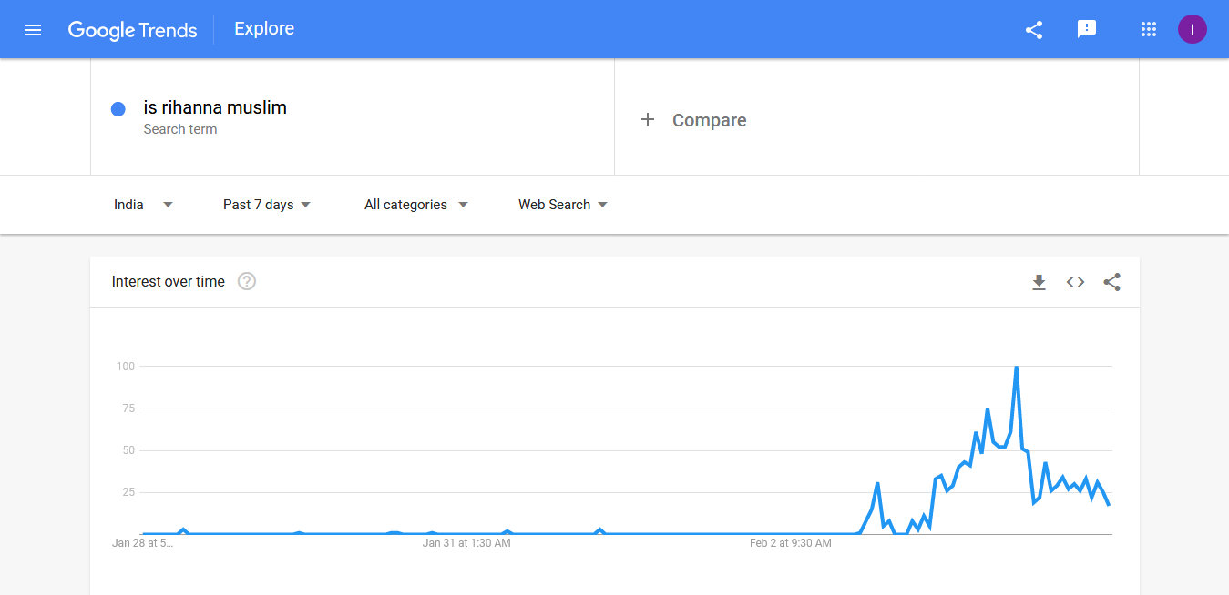1229x595 pixels.
Task: Add a Compare search term
Action: click(x=876, y=117)
